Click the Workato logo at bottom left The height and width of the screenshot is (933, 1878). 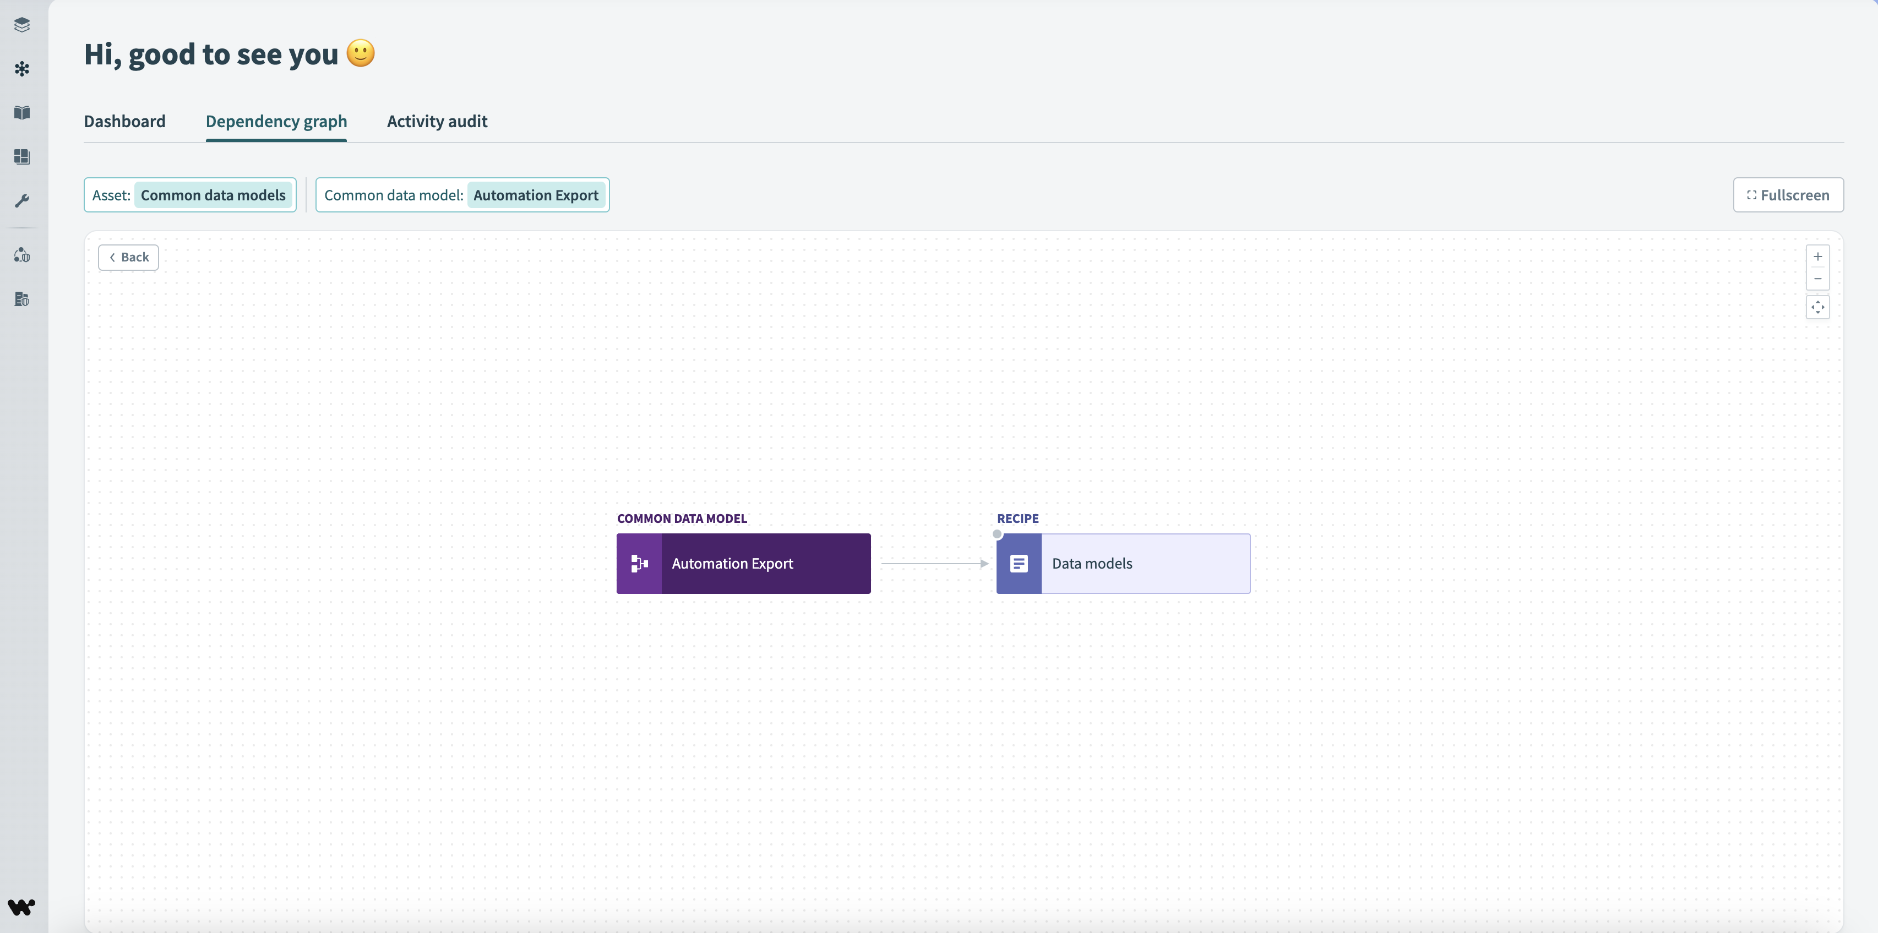tap(21, 907)
